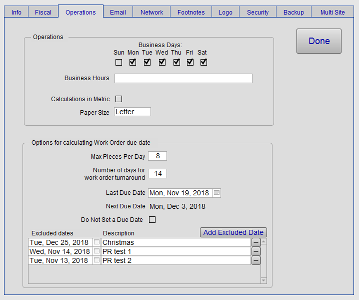Click excluded dates list scroll up arrow

(x=264, y=241)
